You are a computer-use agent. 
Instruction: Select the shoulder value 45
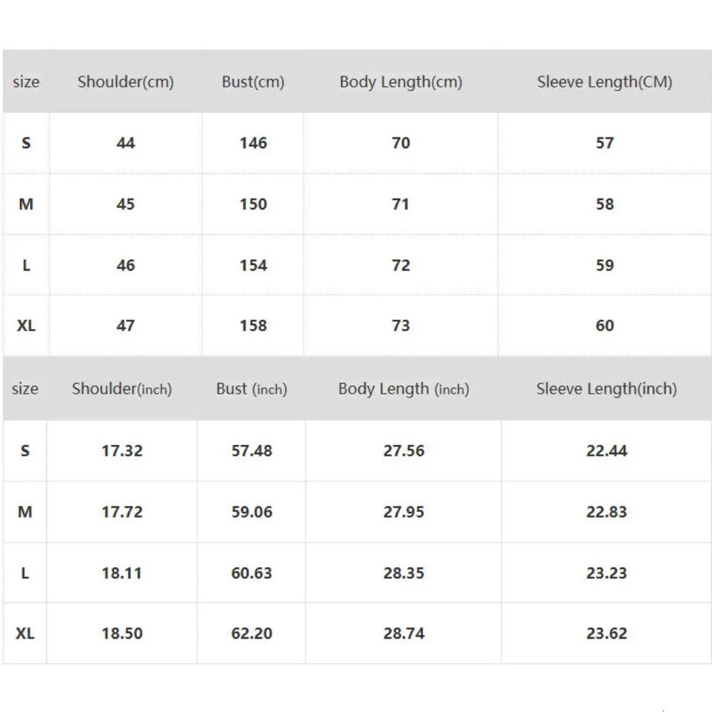tap(125, 204)
